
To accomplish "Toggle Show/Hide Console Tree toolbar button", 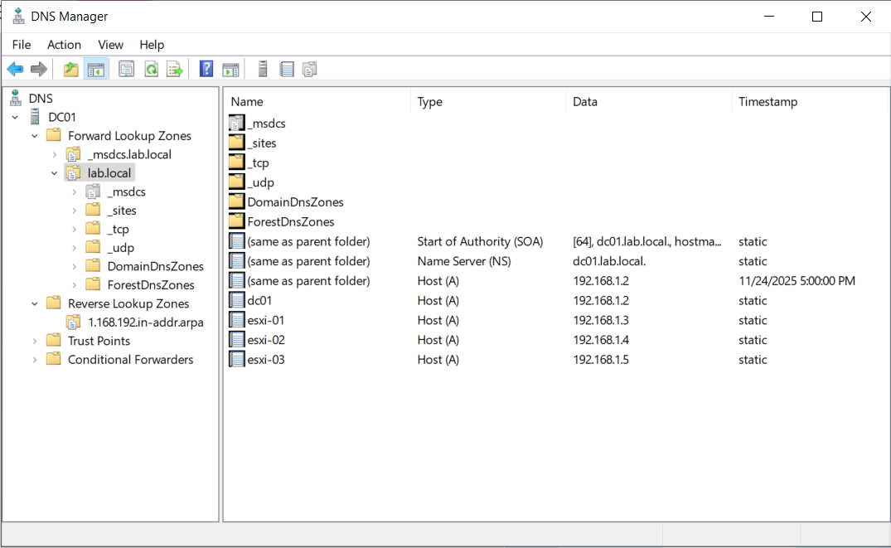I will tap(96, 70).
